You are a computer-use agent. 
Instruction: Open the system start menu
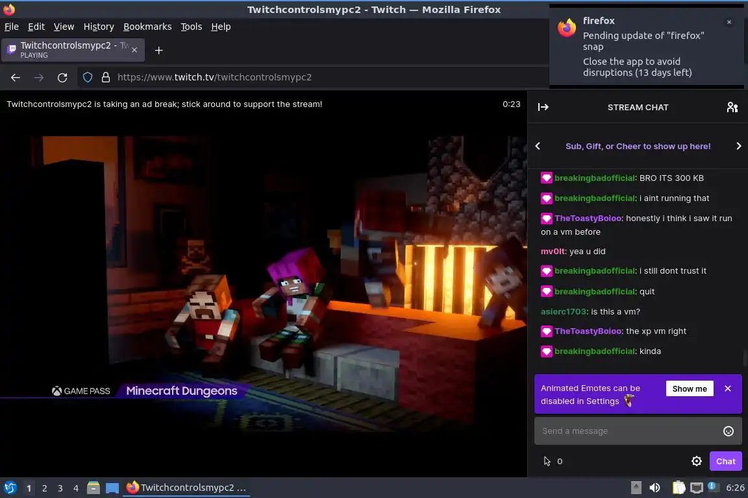point(10,488)
